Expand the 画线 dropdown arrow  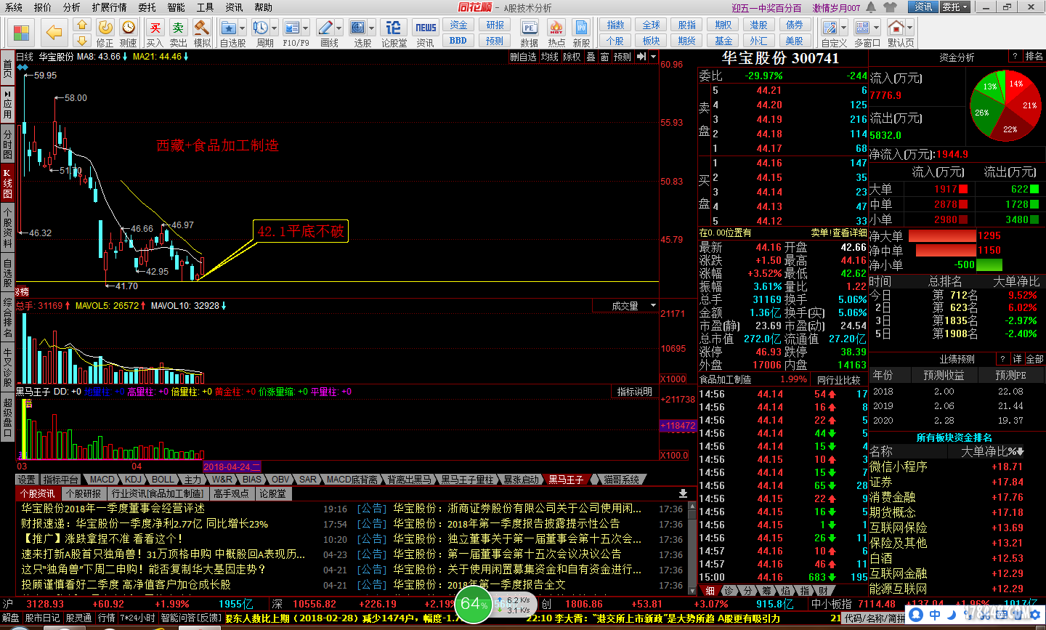coord(339,28)
